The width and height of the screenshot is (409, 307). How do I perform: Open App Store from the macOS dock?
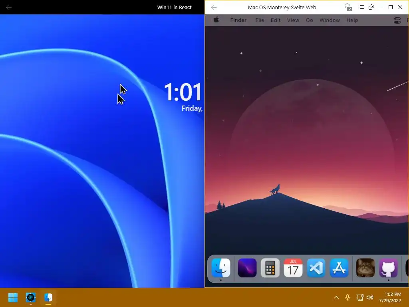[x=339, y=268]
